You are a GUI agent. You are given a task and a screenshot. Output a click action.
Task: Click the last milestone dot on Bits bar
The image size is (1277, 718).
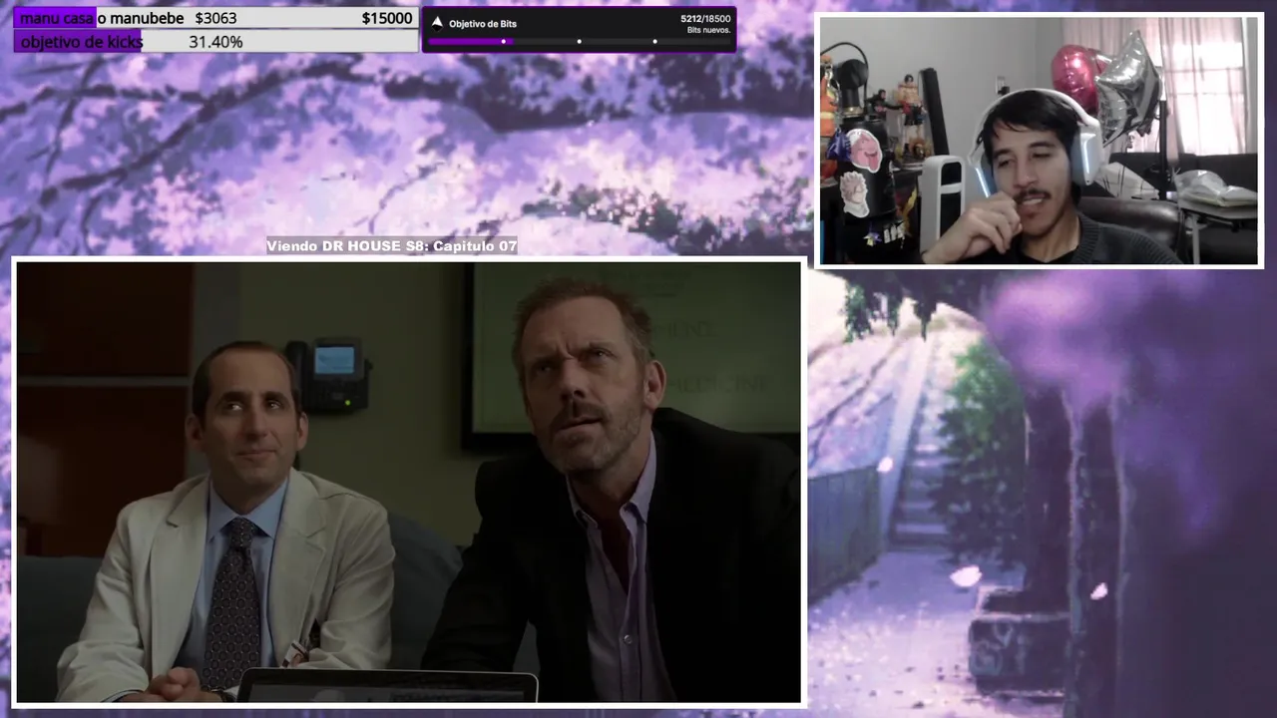tap(654, 42)
